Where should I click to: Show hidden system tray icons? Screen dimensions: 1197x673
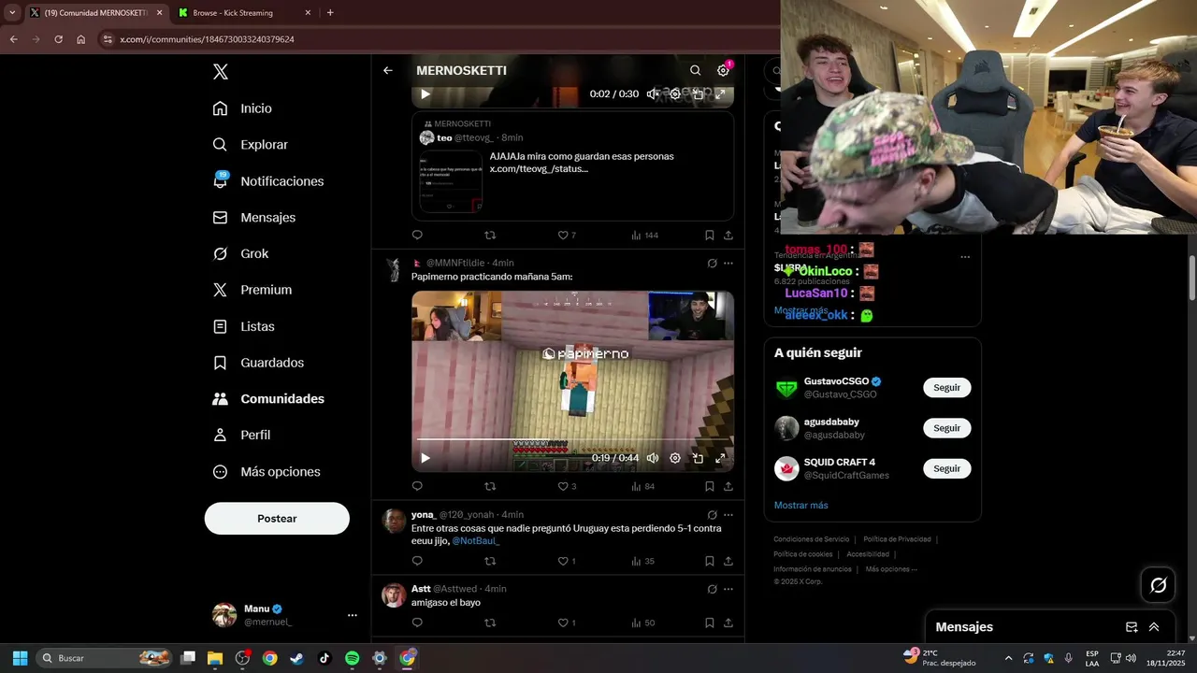[x=1008, y=658]
